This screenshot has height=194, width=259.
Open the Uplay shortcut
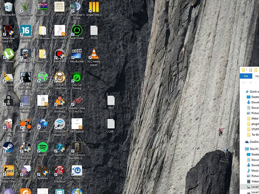click(77, 172)
